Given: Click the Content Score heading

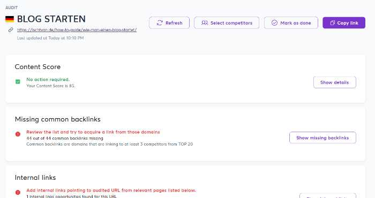Looking at the screenshot, I should tap(37, 67).
